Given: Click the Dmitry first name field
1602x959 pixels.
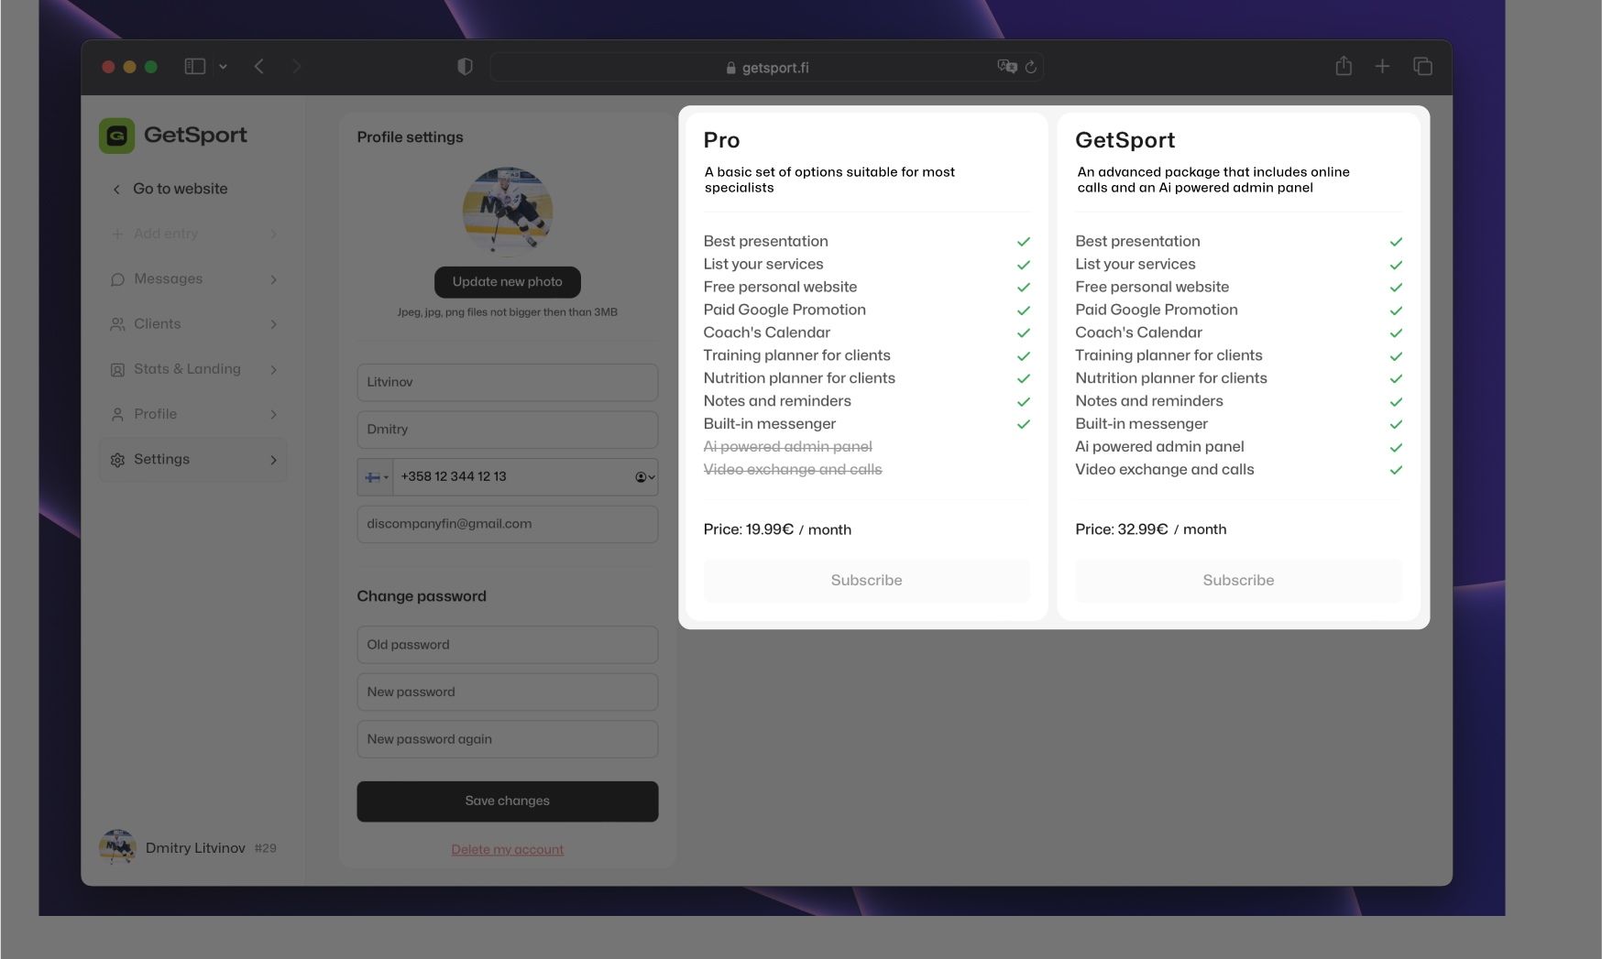Looking at the screenshot, I should [x=508, y=430].
